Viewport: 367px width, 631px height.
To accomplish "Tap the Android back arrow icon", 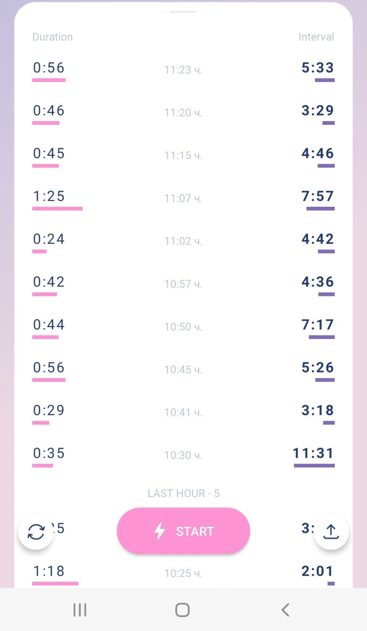I will pyautogui.click(x=285, y=610).
